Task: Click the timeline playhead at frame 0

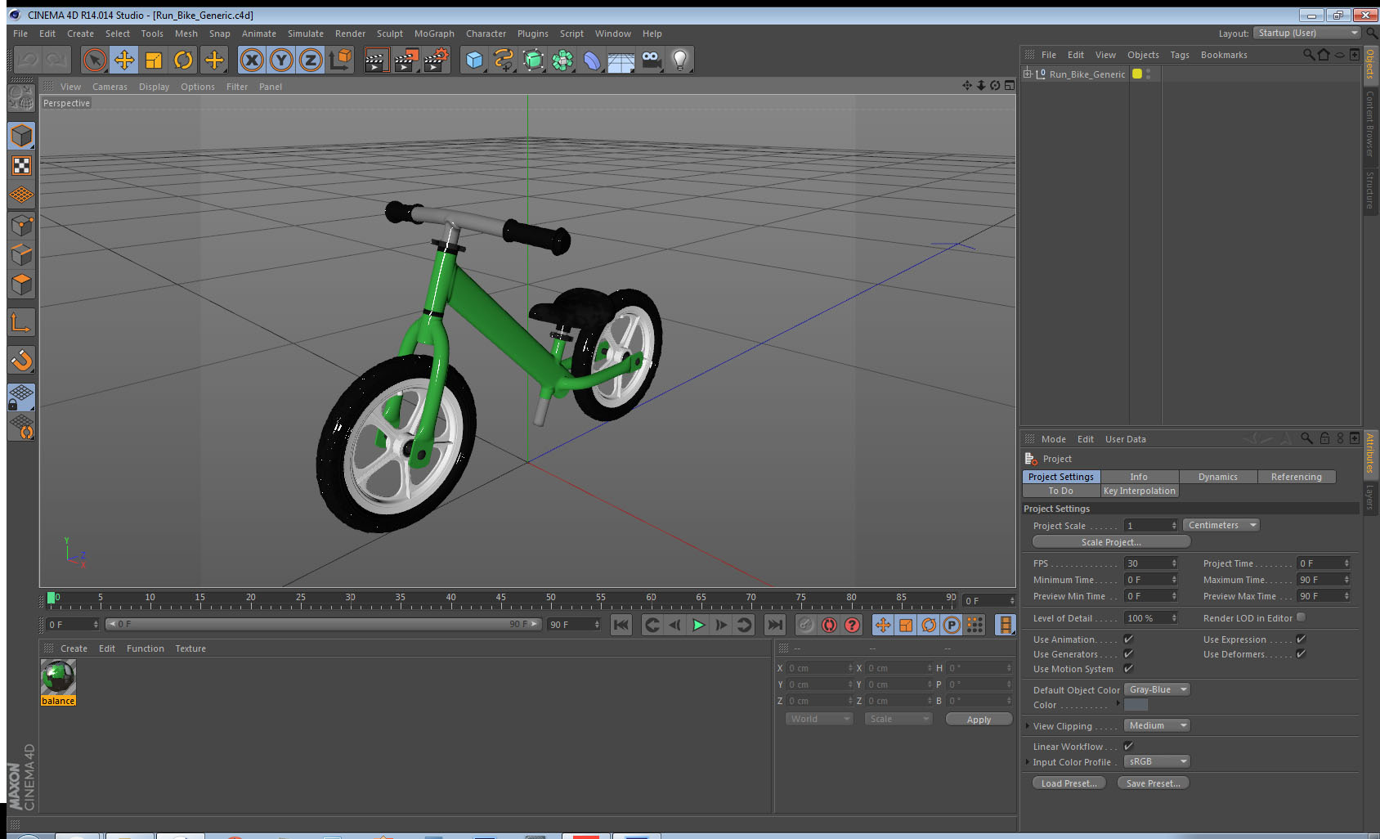Action: [x=52, y=598]
